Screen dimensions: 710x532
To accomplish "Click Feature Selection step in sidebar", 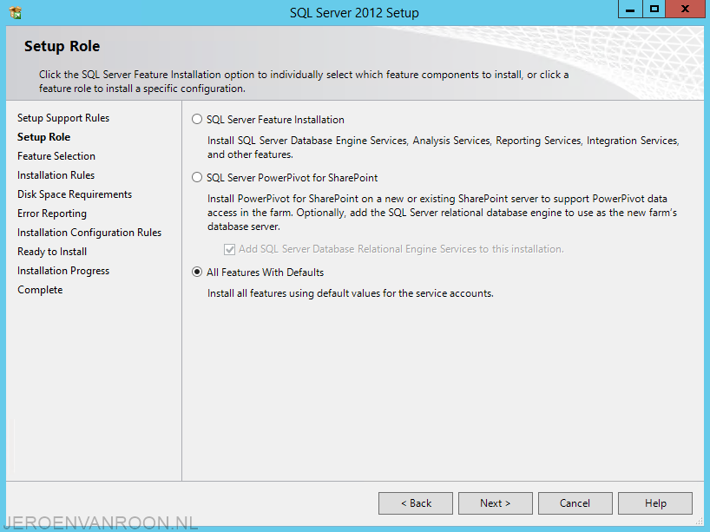I will pyautogui.click(x=56, y=156).
